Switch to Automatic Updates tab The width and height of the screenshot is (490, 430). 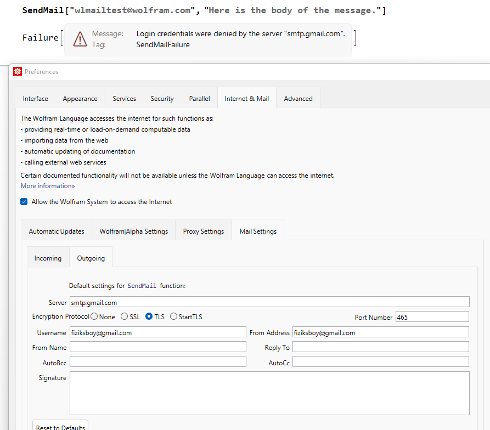click(x=57, y=231)
